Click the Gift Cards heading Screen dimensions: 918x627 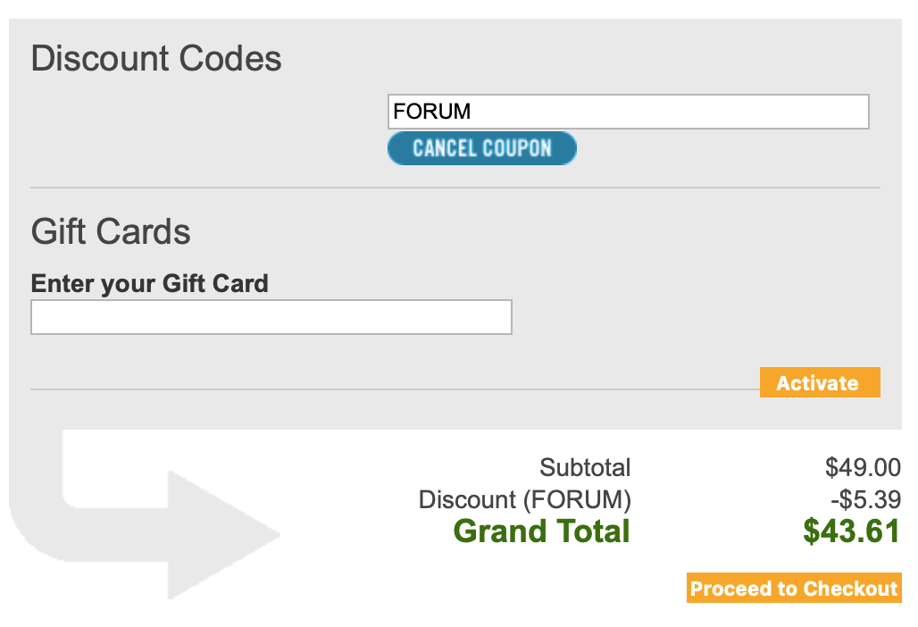point(111,232)
